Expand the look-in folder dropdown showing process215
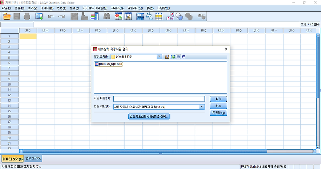This screenshot has width=321, height=169. tap(159, 57)
